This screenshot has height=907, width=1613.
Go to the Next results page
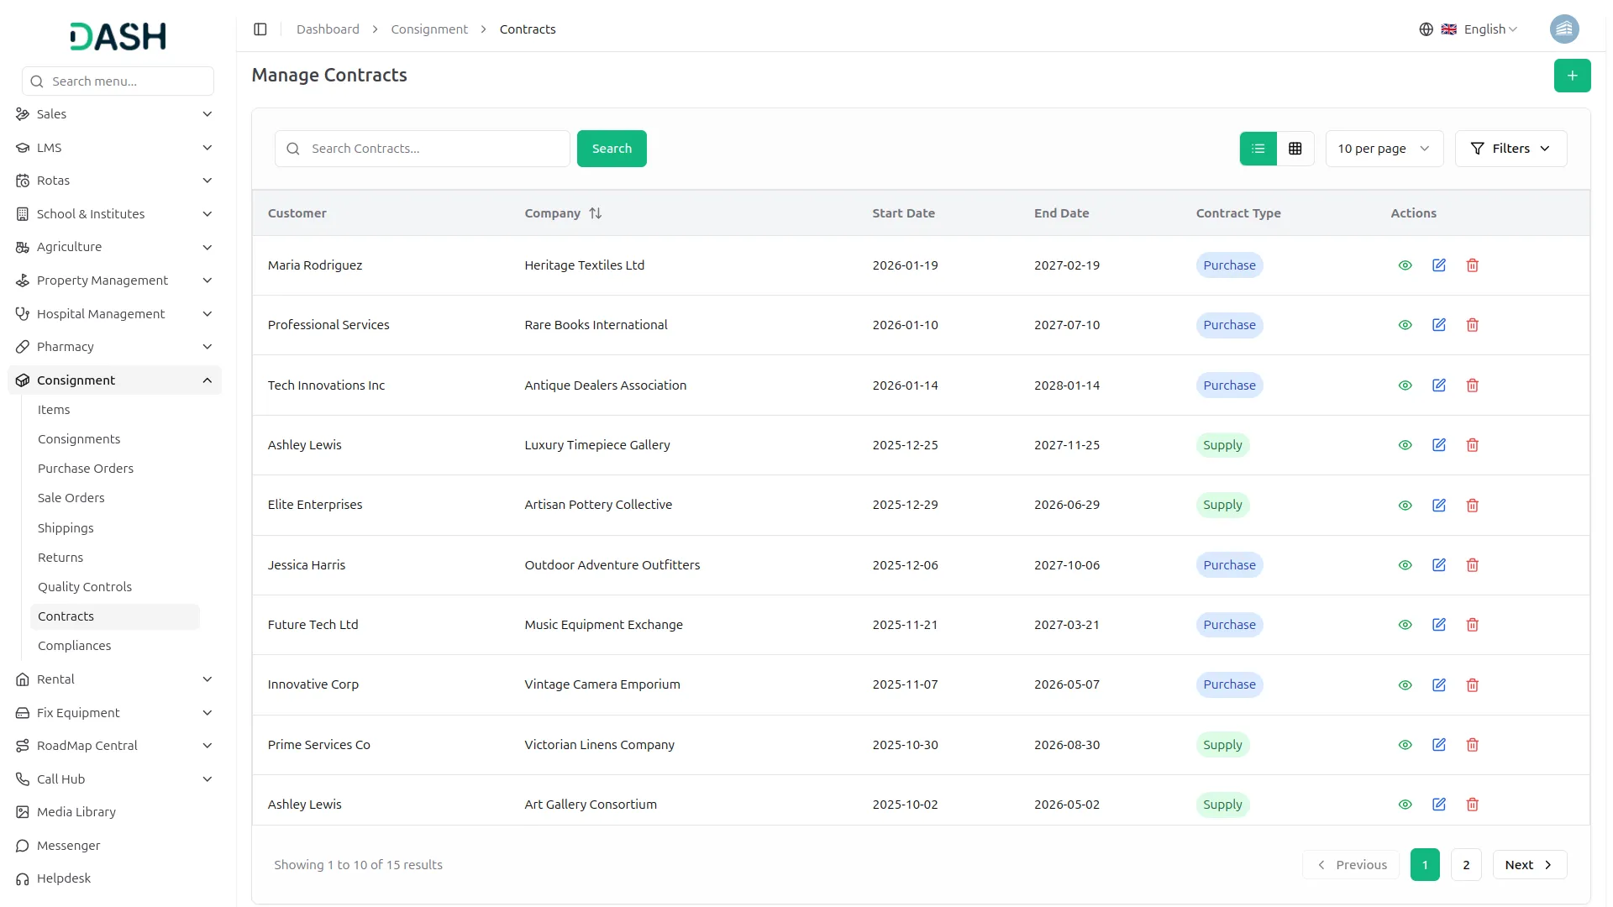1528,865
